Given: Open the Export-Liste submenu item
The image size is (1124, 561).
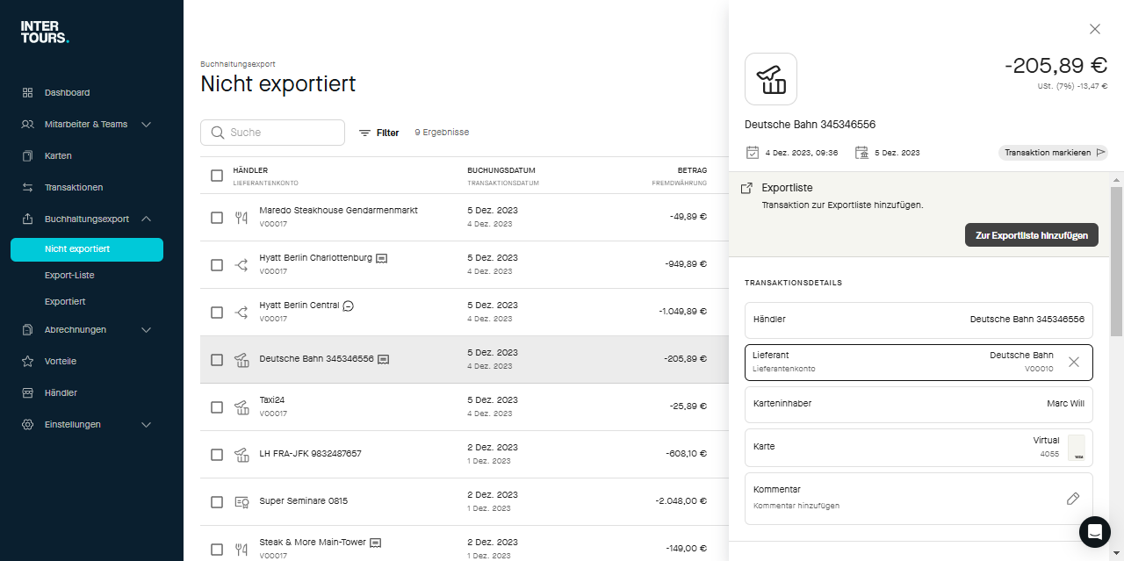Looking at the screenshot, I should click(x=69, y=276).
